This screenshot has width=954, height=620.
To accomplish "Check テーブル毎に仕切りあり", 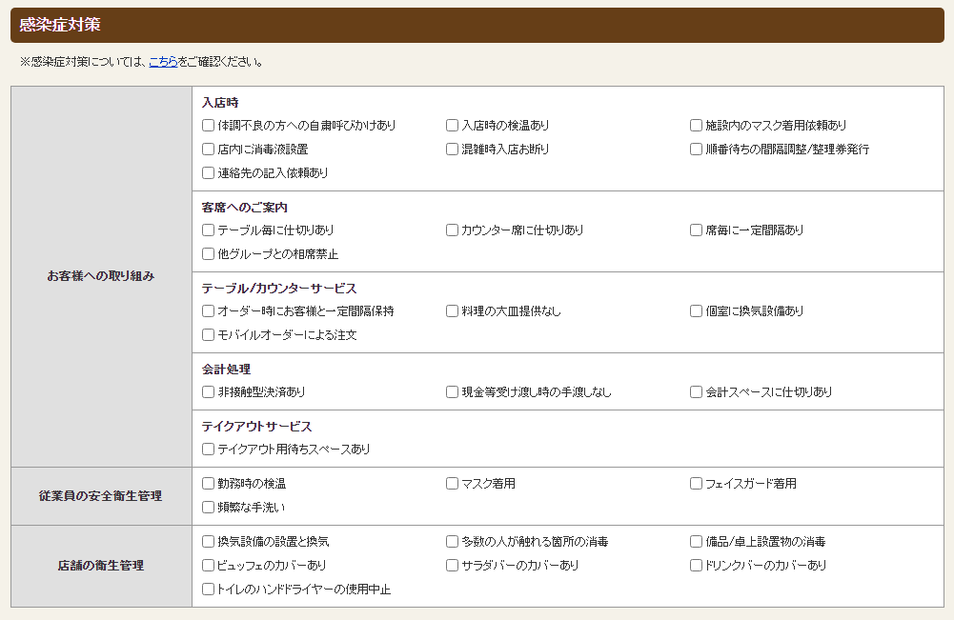I will (x=208, y=230).
